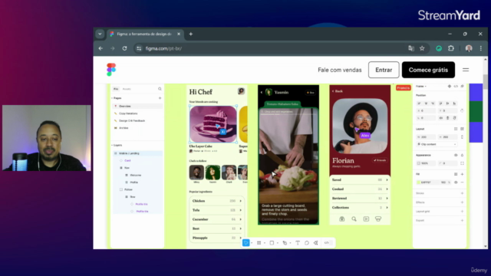Click the Fill color swatch
Image resolution: width=491 pixels, height=276 pixels.
419,182
